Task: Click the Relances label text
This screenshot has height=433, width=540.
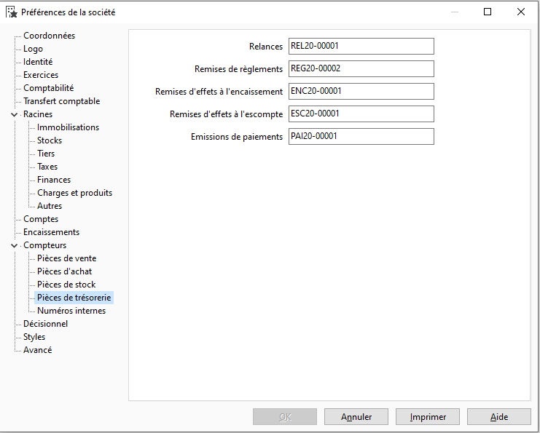Action: 266,47
